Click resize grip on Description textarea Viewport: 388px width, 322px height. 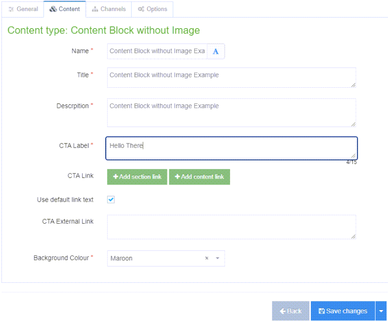tap(353, 124)
